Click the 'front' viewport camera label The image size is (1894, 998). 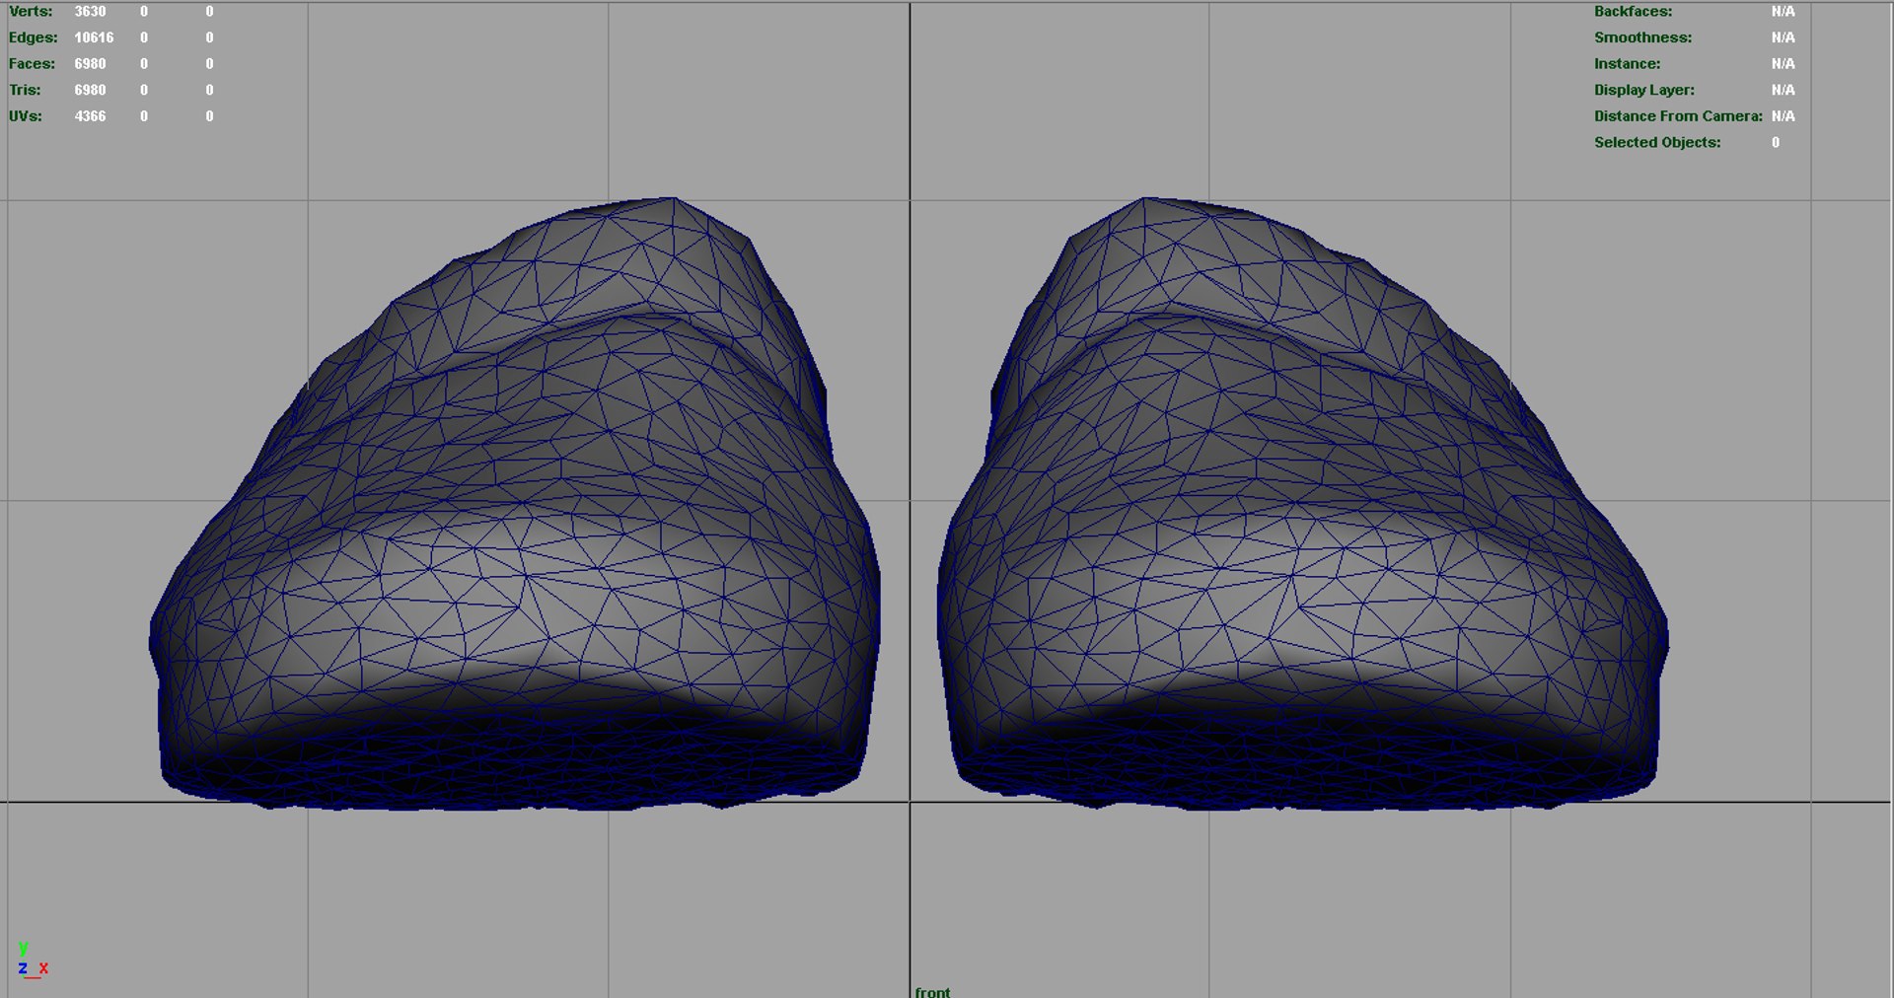coord(932,991)
